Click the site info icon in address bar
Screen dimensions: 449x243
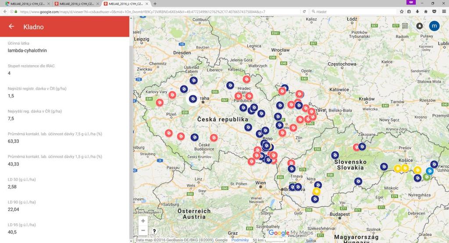point(12,12)
